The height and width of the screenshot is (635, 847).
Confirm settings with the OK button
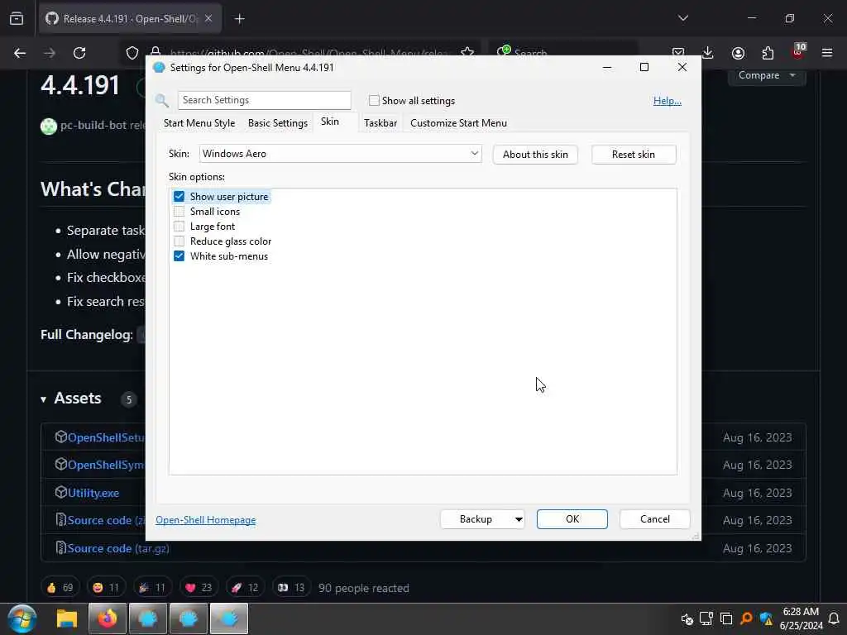[572, 519]
